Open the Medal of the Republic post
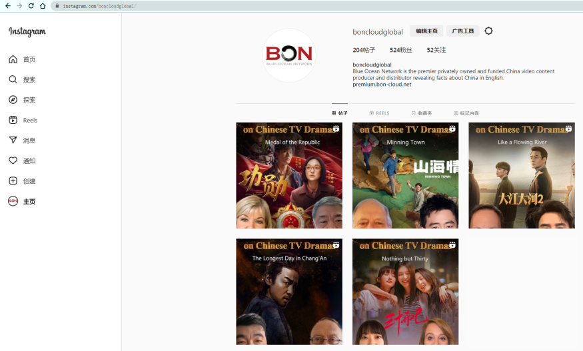The height and width of the screenshot is (351, 583). coord(289,175)
